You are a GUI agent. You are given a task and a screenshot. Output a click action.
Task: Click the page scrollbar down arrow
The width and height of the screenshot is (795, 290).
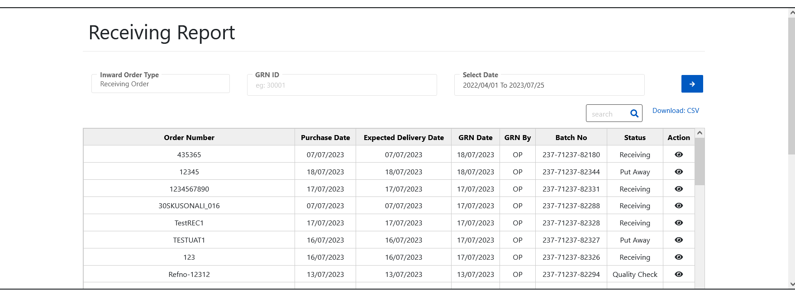[x=791, y=285]
